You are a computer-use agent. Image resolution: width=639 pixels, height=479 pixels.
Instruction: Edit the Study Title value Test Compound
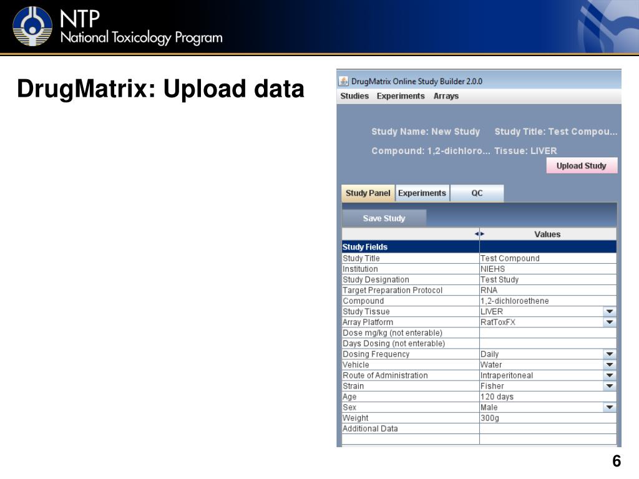point(548,258)
